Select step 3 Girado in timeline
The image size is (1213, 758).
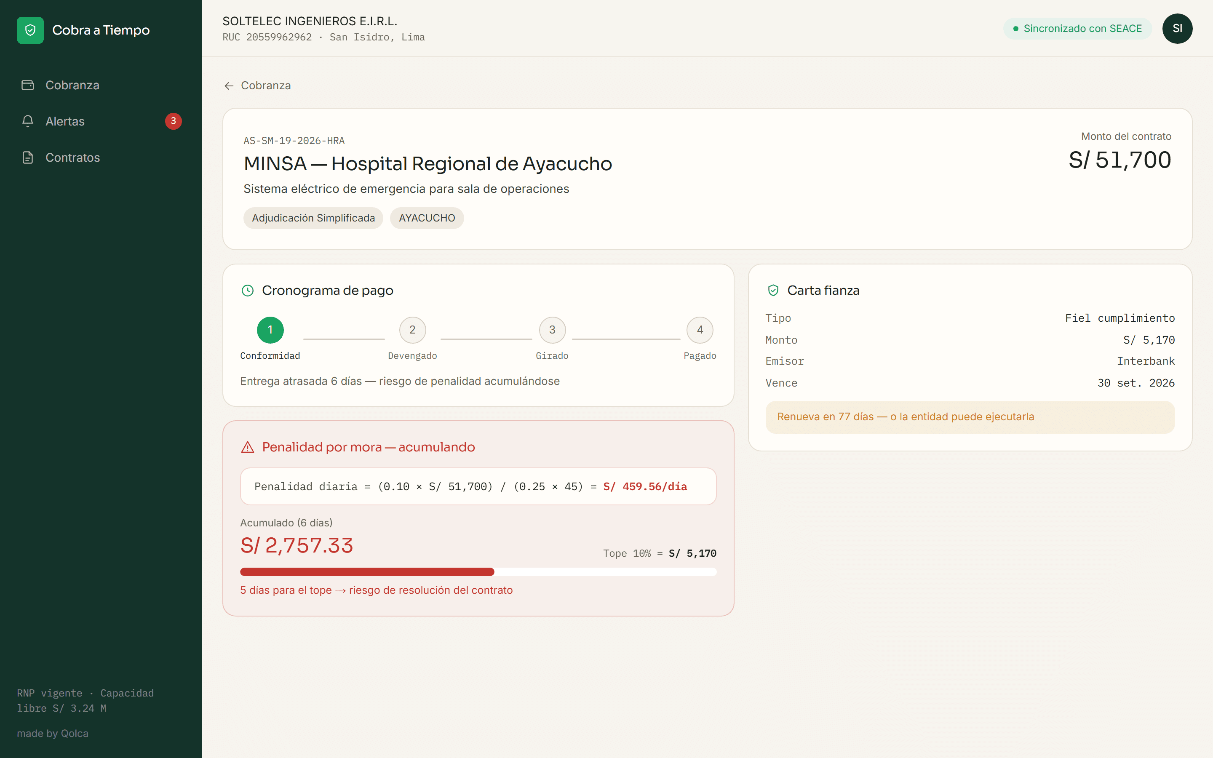[x=552, y=330]
